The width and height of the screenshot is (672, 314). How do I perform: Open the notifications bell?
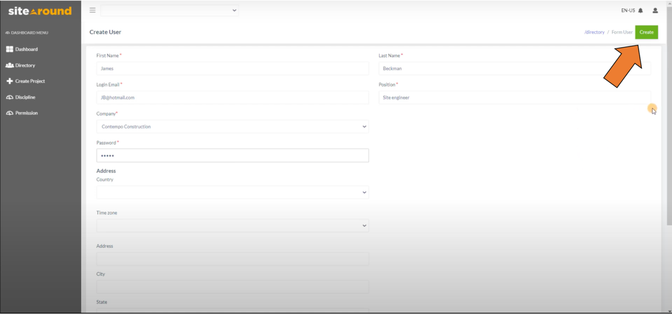641,10
